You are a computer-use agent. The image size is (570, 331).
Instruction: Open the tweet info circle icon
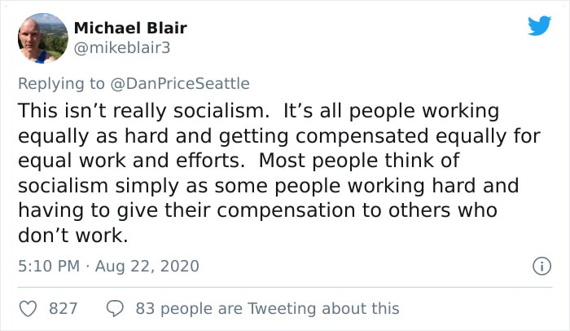coord(541,266)
